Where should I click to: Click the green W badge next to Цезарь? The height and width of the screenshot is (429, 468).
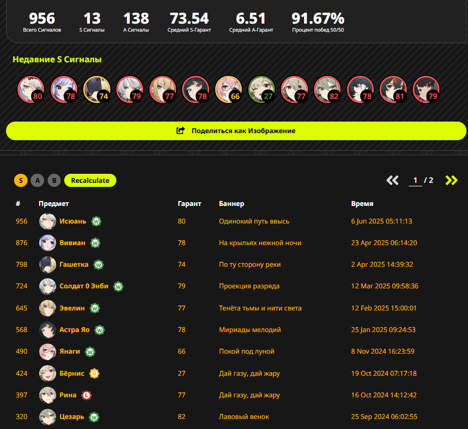(94, 417)
